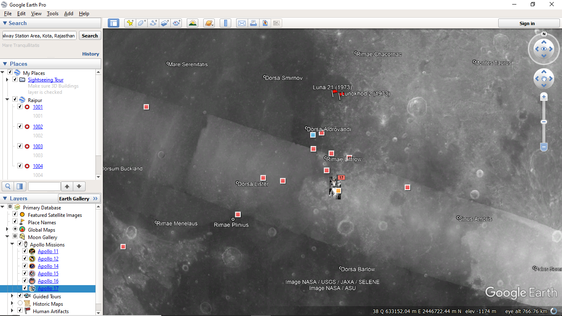562x316 pixels.
Task: Open the View menu
Action: 36,14
